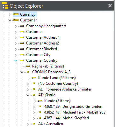Viewport: 115px width, 127px height.
Task: Expand the (No Customer Country) member
Action: [x=28, y=84]
